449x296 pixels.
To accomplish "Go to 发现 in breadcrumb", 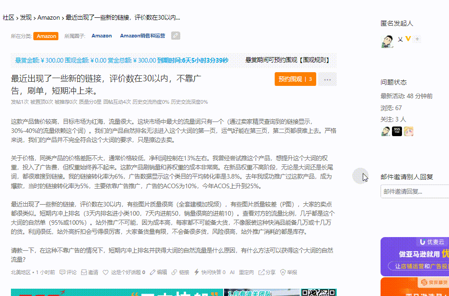I will click(26, 17).
